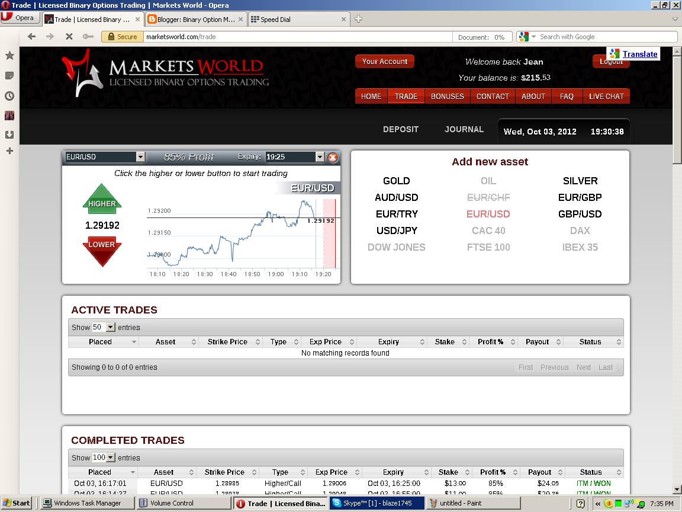Add EUR/GBP as a new asset
The width and height of the screenshot is (682, 512).
(x=580, y=197)
